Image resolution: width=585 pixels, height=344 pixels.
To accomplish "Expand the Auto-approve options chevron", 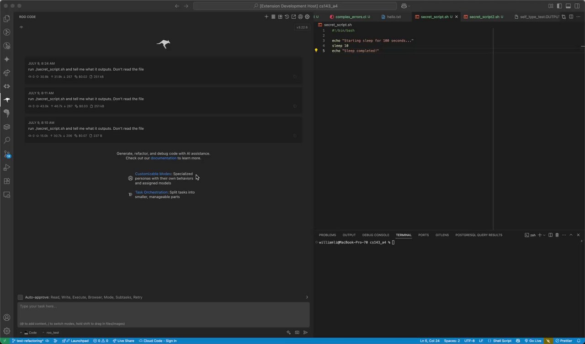I will [x=307, y=297].
